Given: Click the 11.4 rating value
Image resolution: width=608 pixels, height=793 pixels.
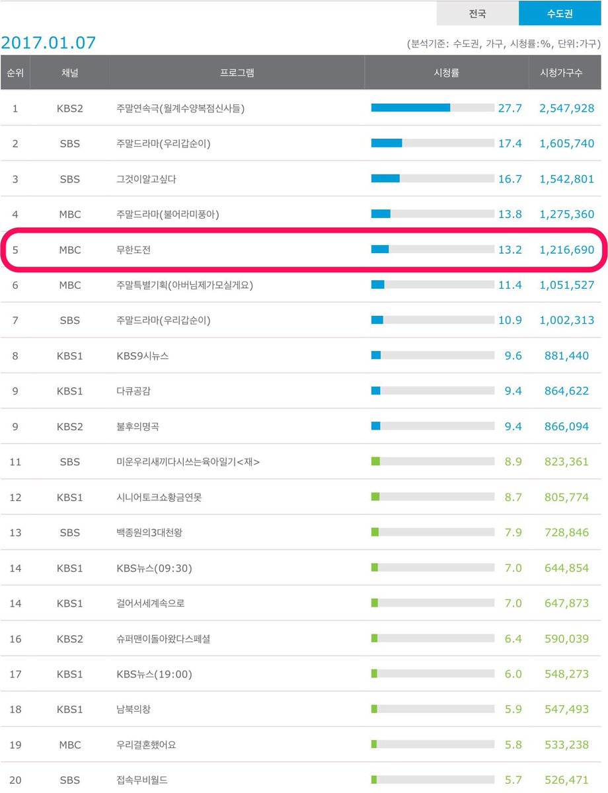Looking at the screenshot, I should coord(510,285).
